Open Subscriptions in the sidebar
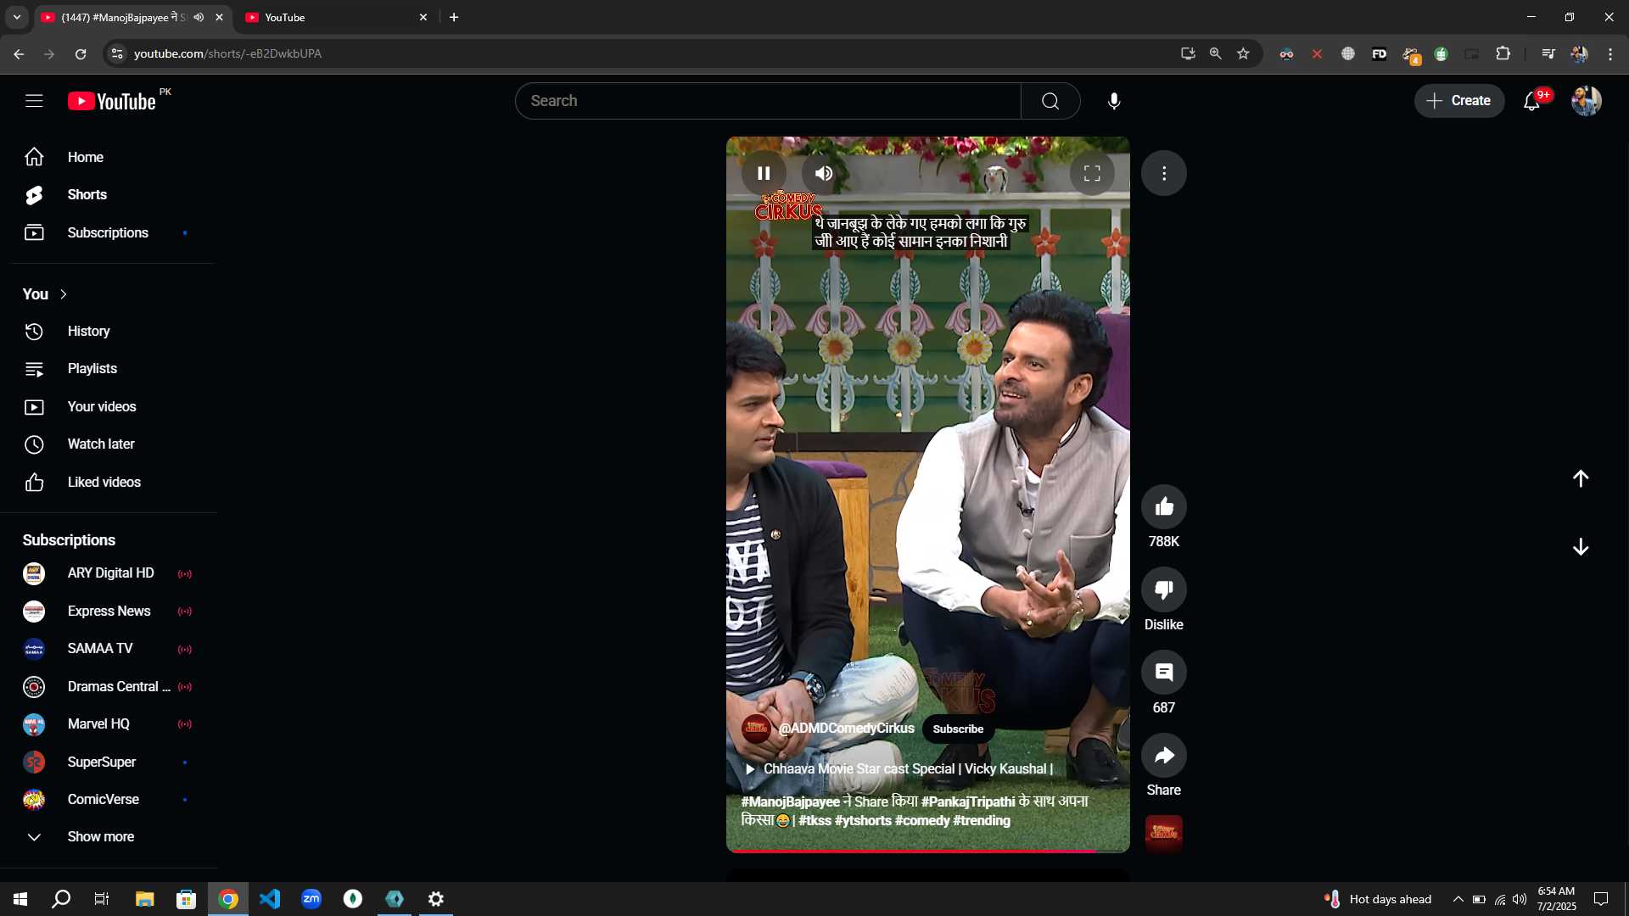1629x916 pixels. [109, 232]
